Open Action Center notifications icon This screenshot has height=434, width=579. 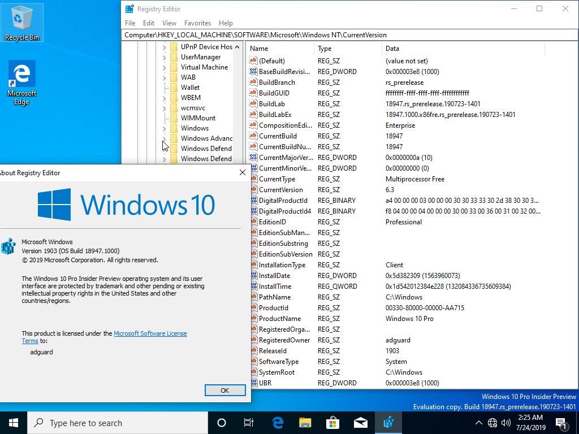[561, 423]
